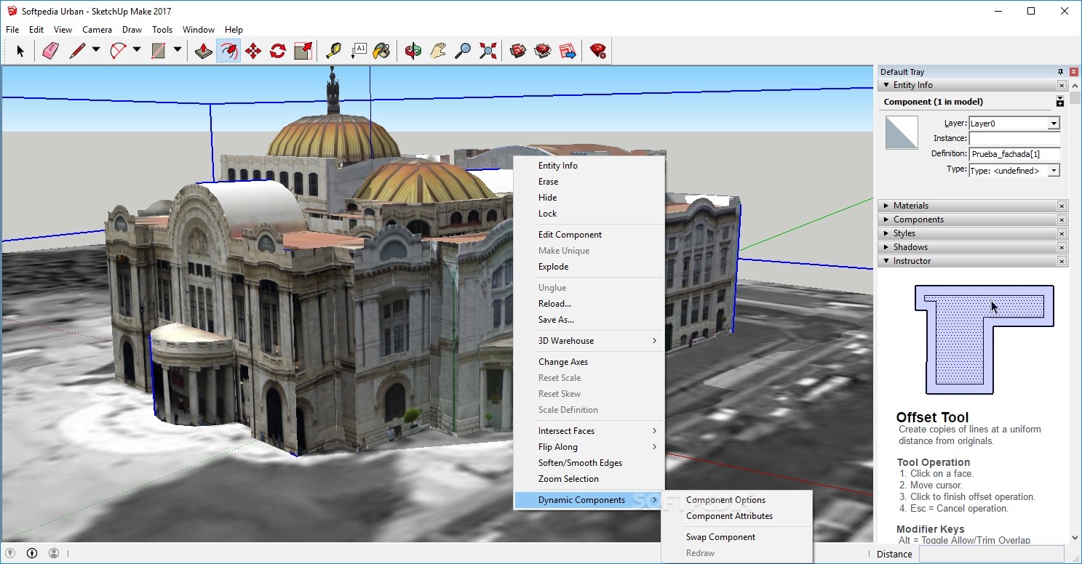
Task: Select the Pan hand tool
Action: click(x=438, y=51)
